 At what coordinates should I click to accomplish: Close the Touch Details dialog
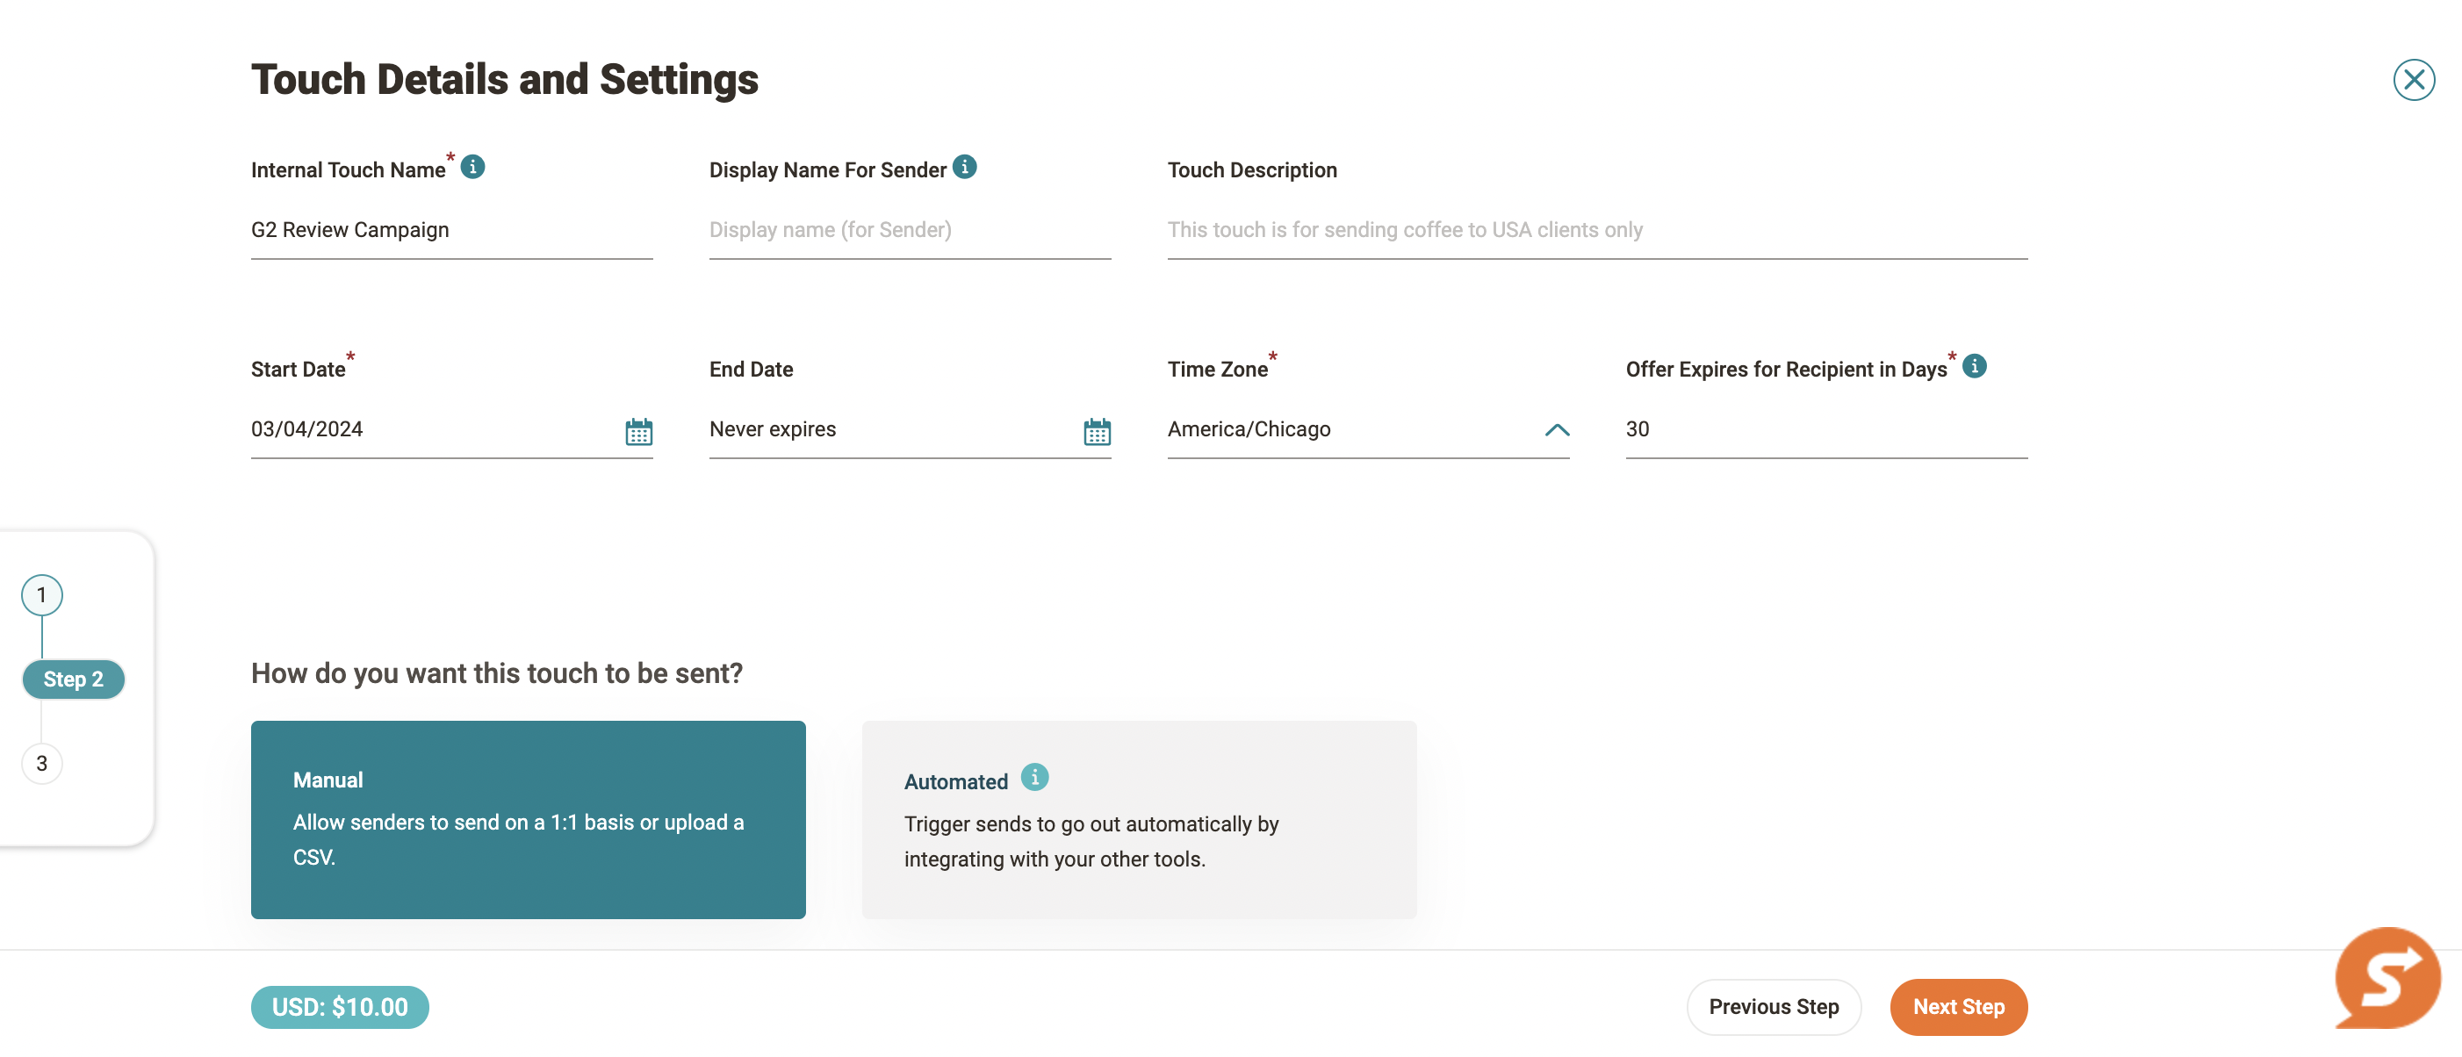[x=2413, y=79]
